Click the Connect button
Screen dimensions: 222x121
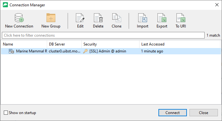pos(173,113)
